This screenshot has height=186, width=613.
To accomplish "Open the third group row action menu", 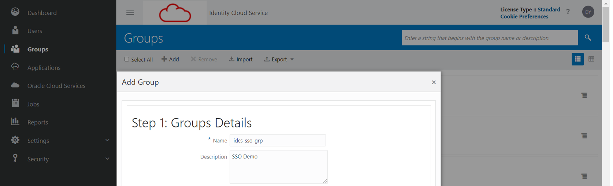I will [x=584, y=176].
